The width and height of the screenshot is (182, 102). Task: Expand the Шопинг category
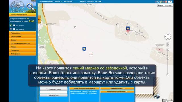(x=22, y=40)
